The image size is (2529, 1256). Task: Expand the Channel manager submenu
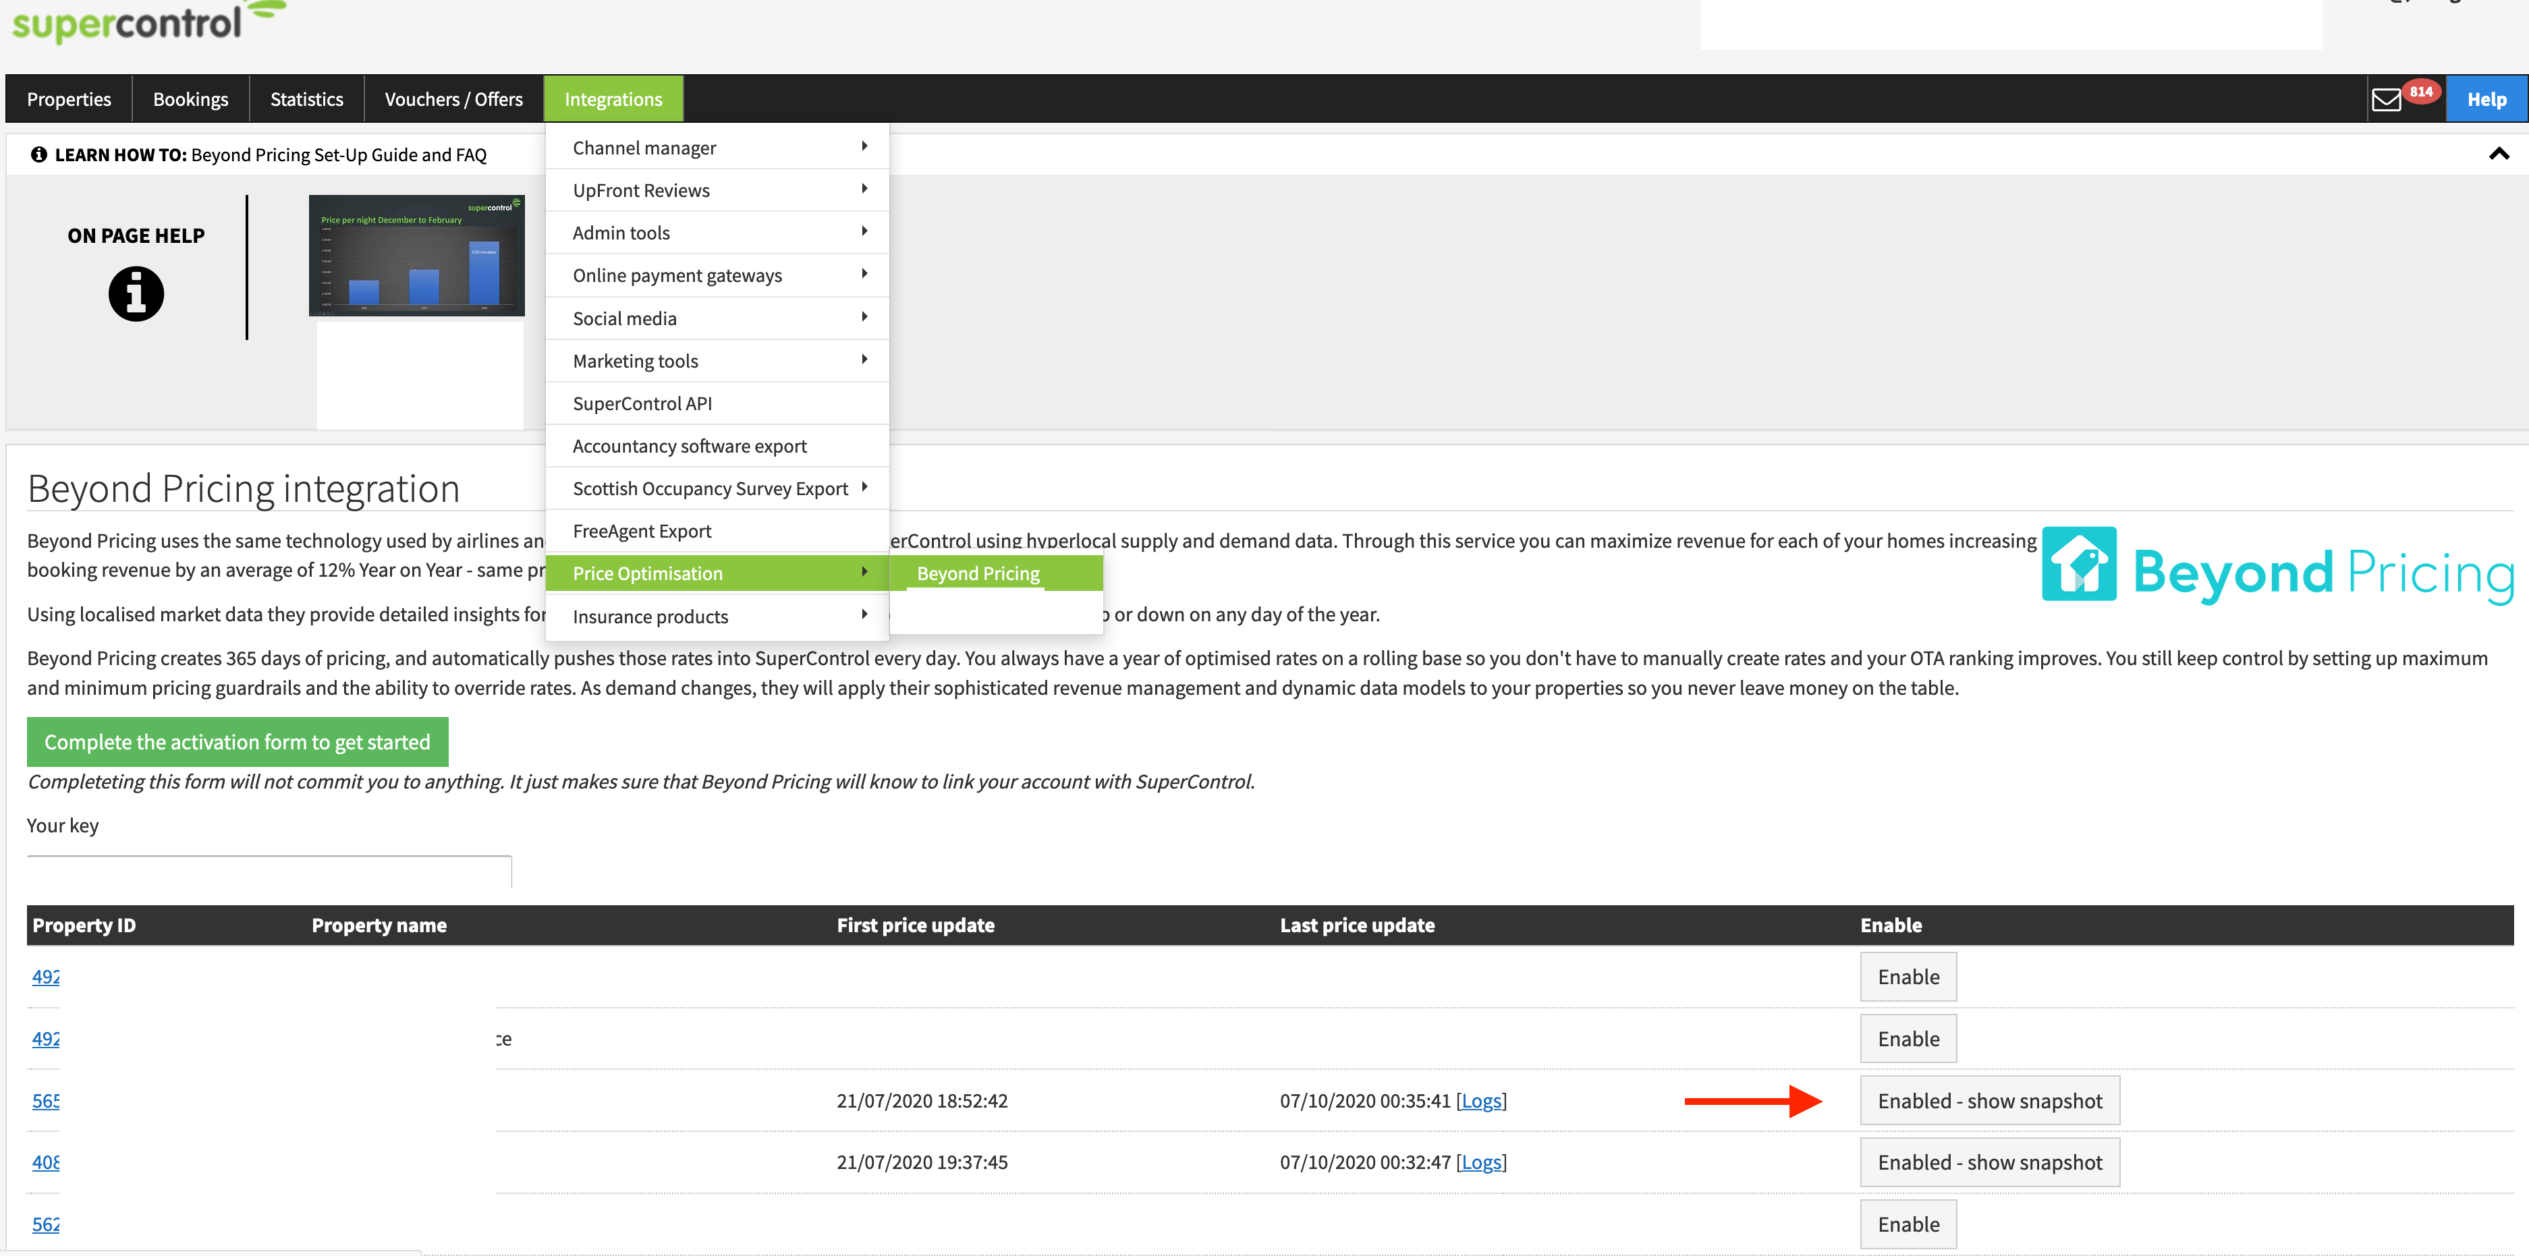click(718, 147)
